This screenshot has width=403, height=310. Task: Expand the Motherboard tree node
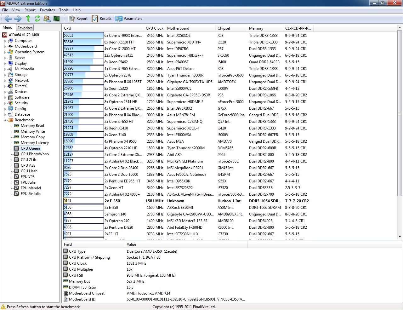point(5,47)
